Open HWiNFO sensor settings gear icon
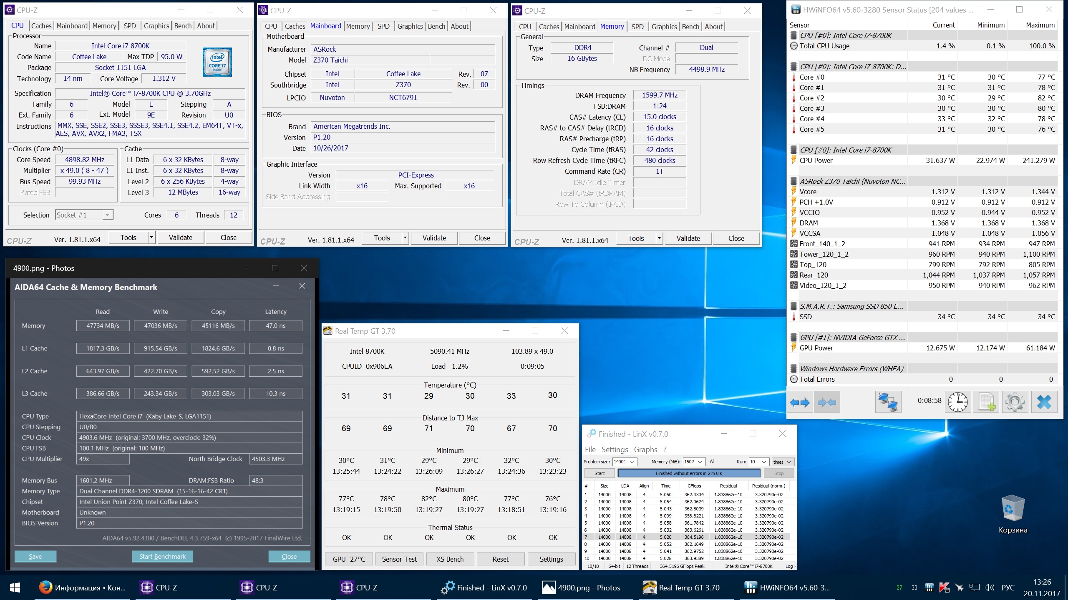This screenshot has width=1068, height=600. click(x=1015, y=402)
